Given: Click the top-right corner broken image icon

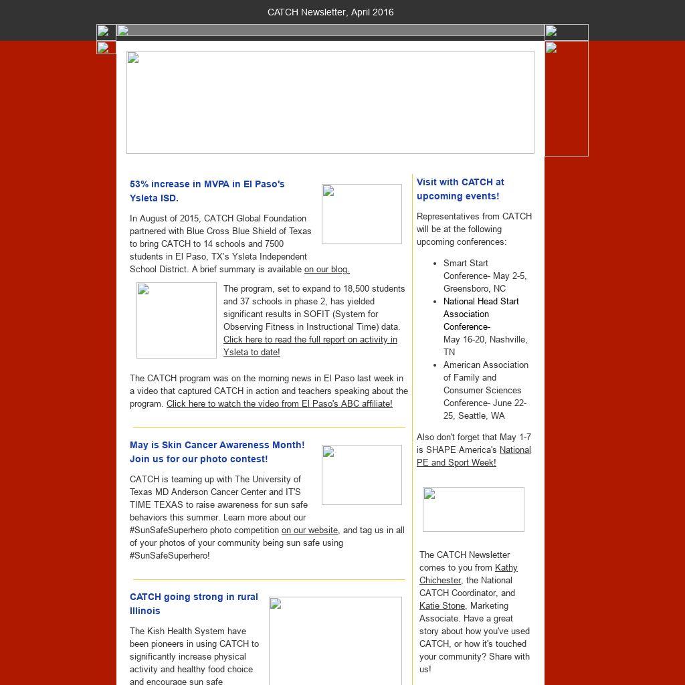Looking at the screenshot, I should (566, 32).
